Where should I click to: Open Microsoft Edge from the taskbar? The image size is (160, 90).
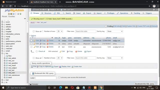pyautogui.click(x=61, y=88)
